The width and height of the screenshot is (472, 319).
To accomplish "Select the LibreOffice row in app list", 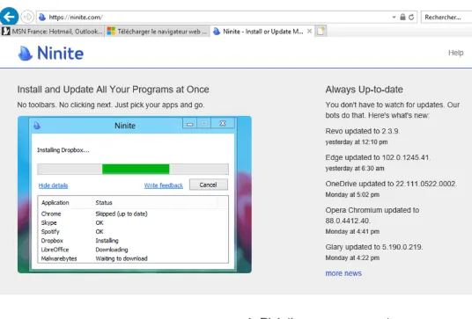I will coord(133,250).
